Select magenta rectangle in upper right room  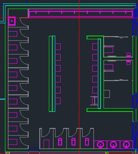click(108, 50)
